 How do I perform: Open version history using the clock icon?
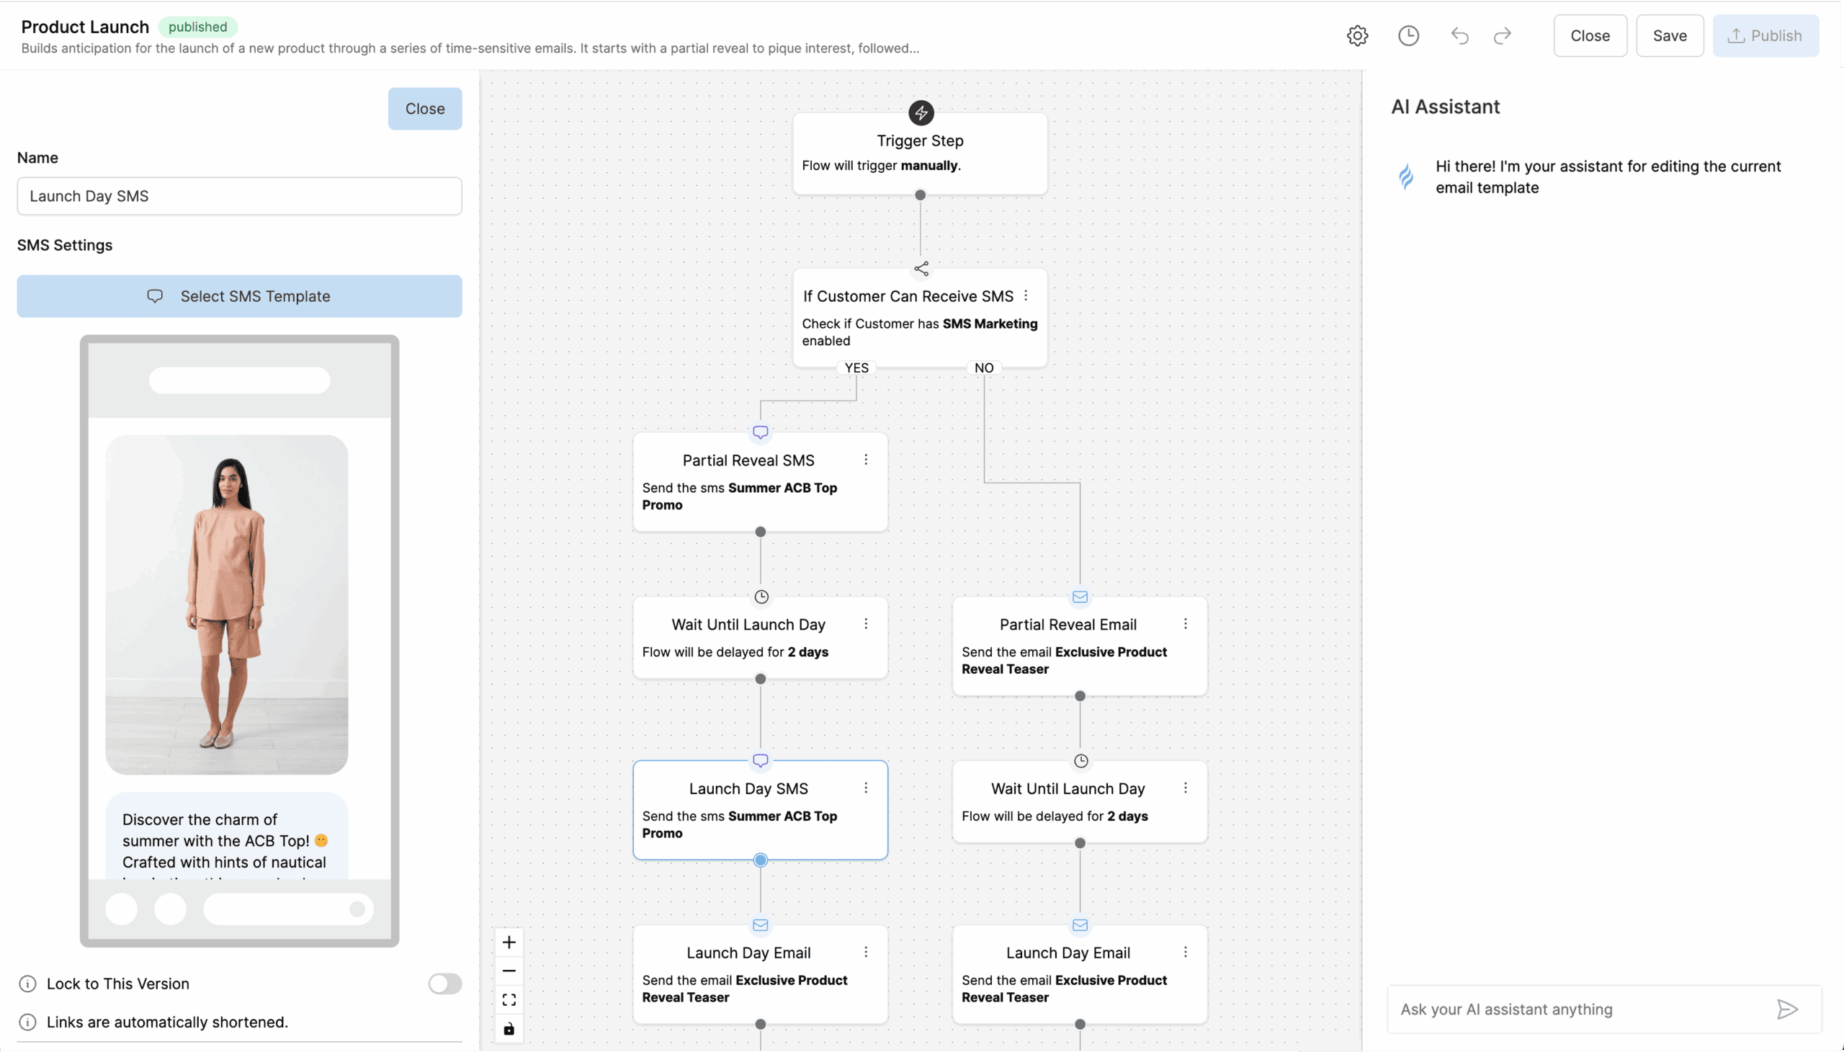pos(1408,35)
